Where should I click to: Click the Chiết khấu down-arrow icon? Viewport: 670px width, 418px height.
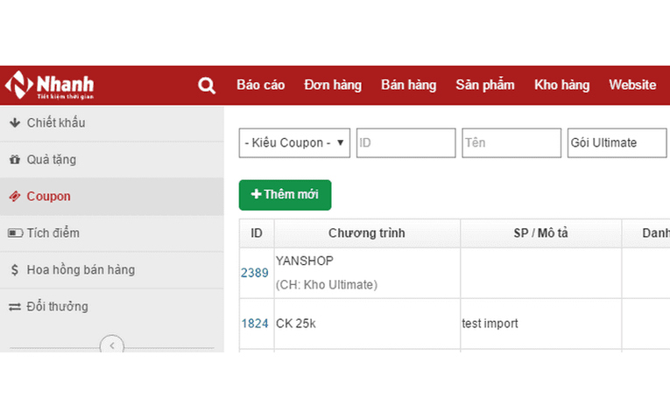[15, 122]
